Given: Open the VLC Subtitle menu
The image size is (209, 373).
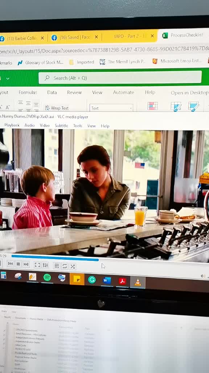Looking at the screenshot, I should click(x=61, y=126).
